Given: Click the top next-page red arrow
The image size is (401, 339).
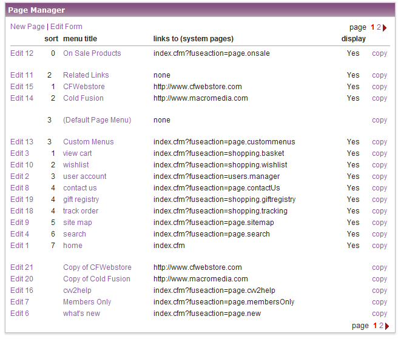Looking at the screenshot, I should point(385,28).
